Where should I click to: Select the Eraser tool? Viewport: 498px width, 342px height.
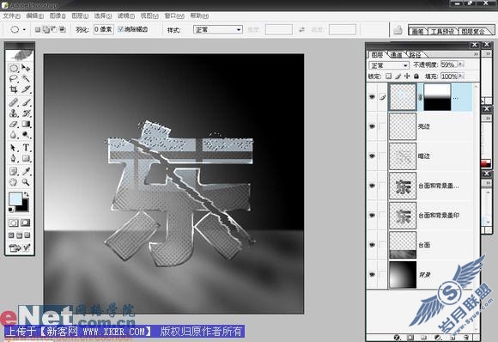[x=14, y=124]
